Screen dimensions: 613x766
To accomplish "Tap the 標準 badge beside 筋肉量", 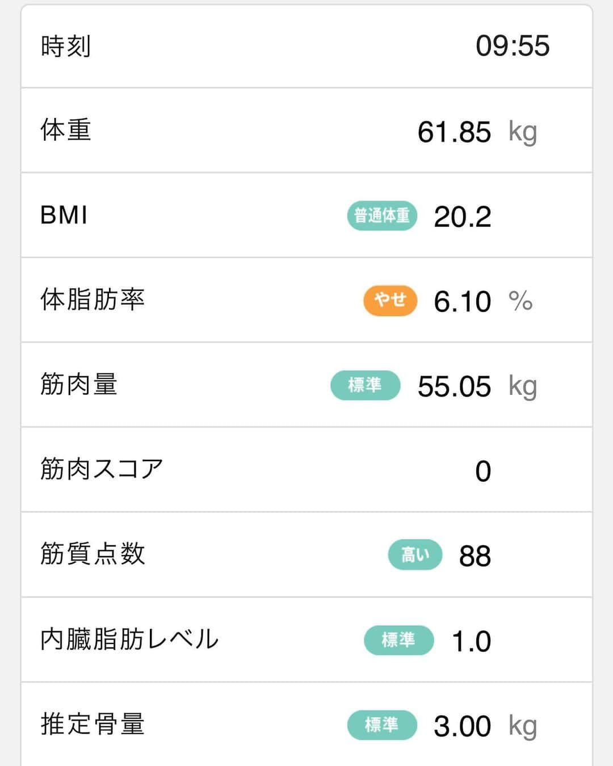I will click(365, 385).
